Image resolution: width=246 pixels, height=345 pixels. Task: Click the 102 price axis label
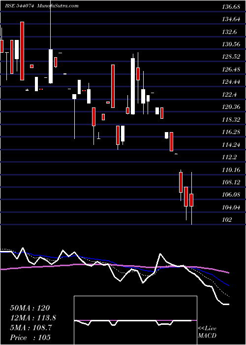(x=227, y=220)
